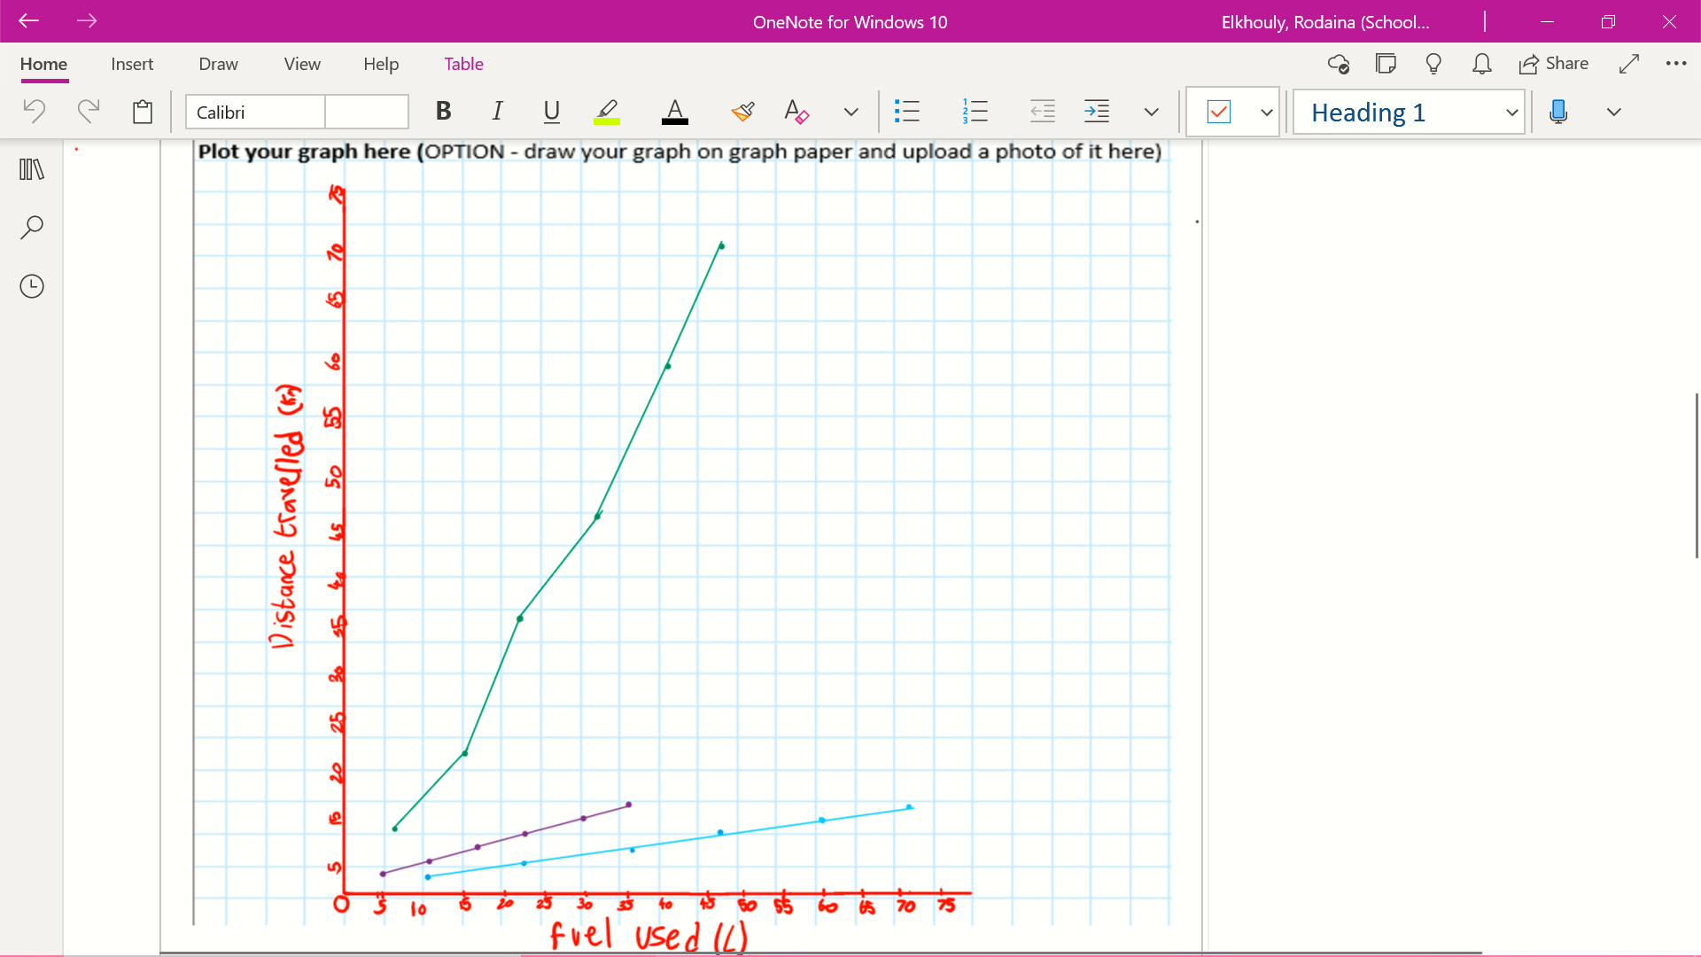Open the clipboard paste button
Image resolution: width=1701 pixels, height=957 pixels.
(142, 112)
